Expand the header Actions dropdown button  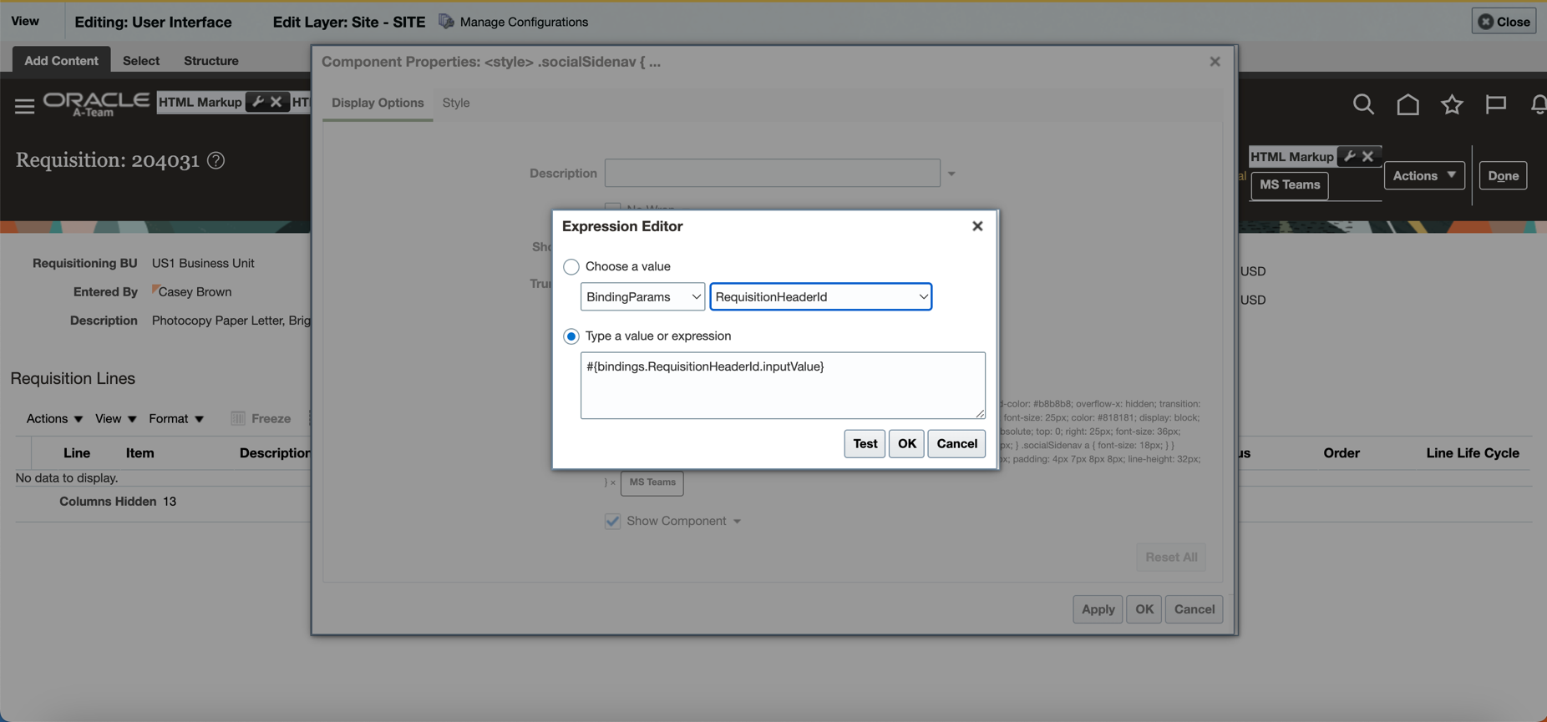(1423, 175)
